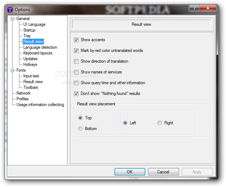Select the Top placement radio button
Viewport: 226px width, 187px height.
pos(80,118)
